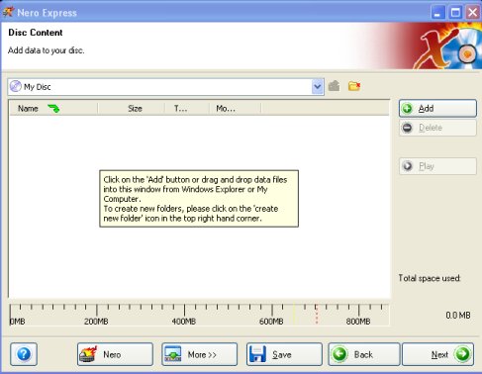The height and width of the screenshot is (374, 482).
Task: Click the Add button
Action: [x=437, y=109]
